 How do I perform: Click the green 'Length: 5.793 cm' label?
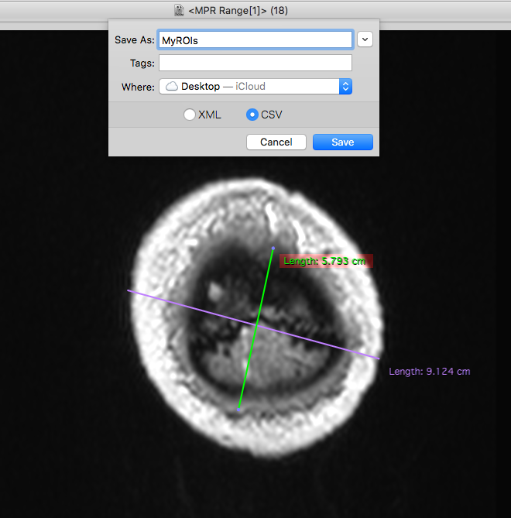pyautogui.click(x=325, y=261)
